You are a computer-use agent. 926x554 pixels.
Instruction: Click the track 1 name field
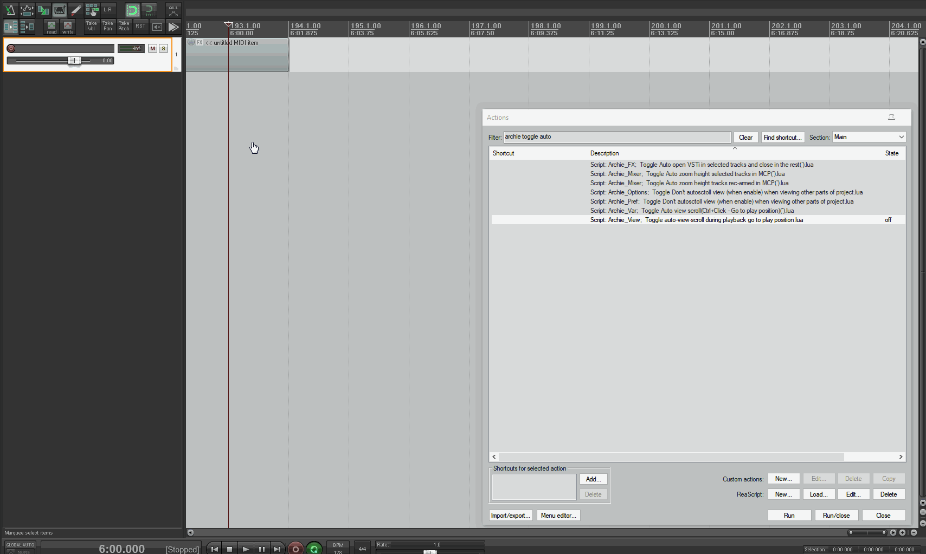(x=65, y=48)
